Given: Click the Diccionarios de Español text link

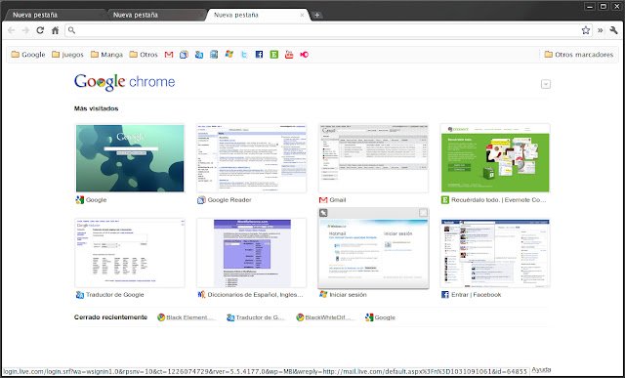Looking at the screenshot, I should pos(255,295).
